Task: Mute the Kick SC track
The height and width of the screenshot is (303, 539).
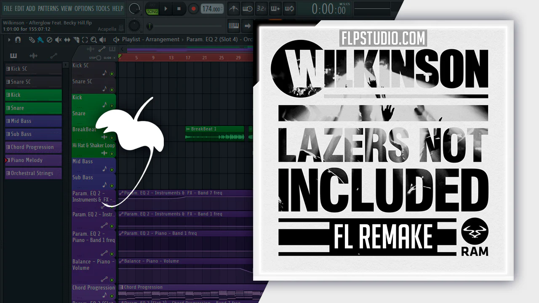Action: [112, 74]
